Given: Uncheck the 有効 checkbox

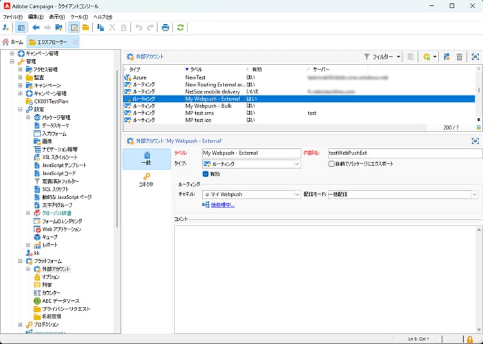Looking at the screenshot, I should tap(206, 174).
